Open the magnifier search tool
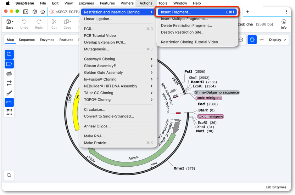Screen dimensions: 295x195 tap(9, 175)
